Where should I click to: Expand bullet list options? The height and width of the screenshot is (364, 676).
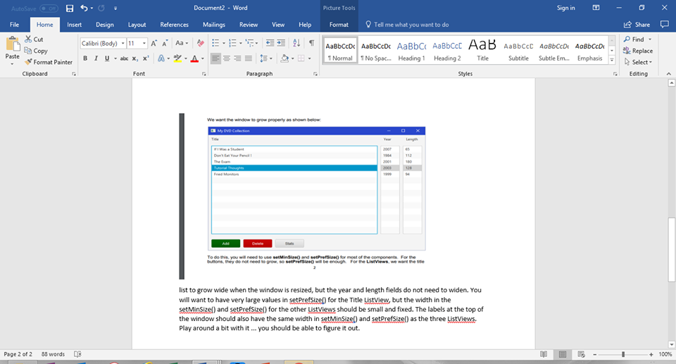[x=224, y=43]
